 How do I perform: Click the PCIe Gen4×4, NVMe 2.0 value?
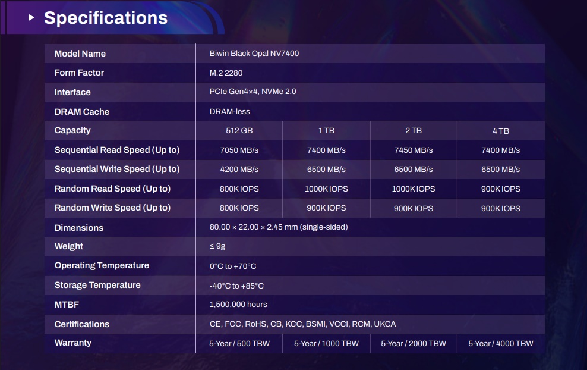(x=253, y=92)
